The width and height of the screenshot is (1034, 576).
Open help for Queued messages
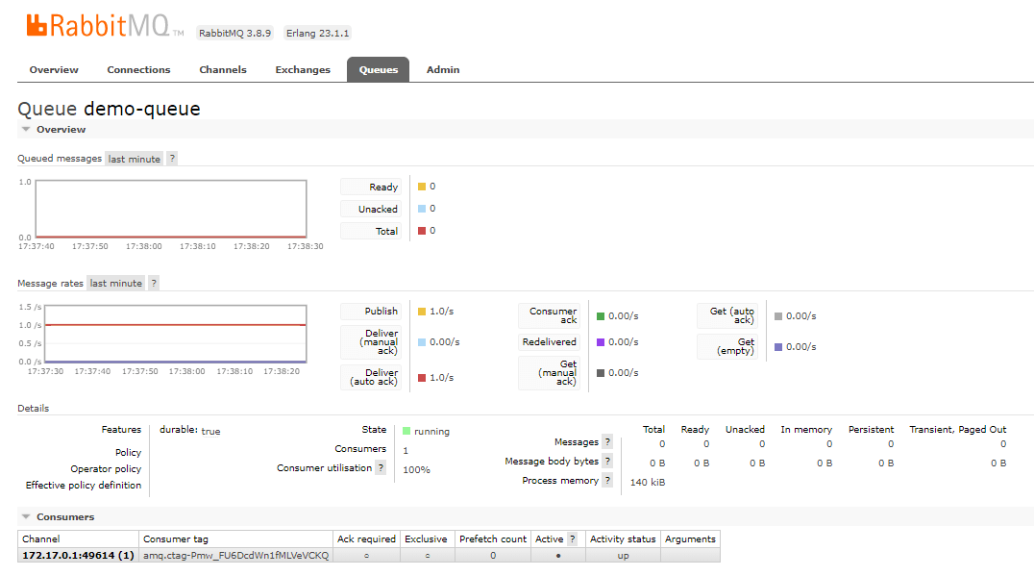coord(172,159)
